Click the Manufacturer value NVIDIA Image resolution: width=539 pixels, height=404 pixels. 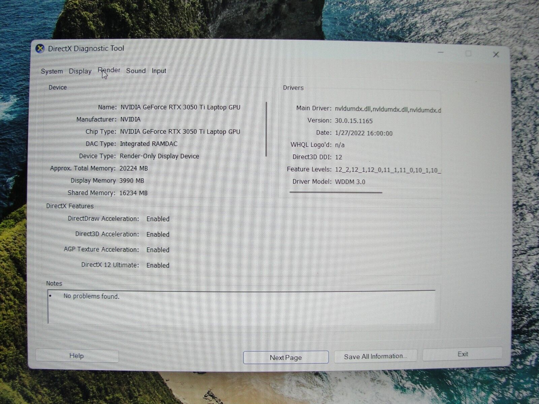coord(130,120)
